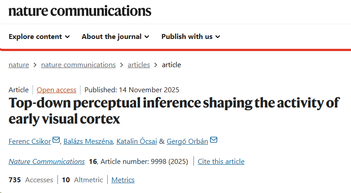Open the About the journal dropdown

click(115, 37)
